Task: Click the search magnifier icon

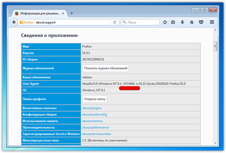Action: 124,22
